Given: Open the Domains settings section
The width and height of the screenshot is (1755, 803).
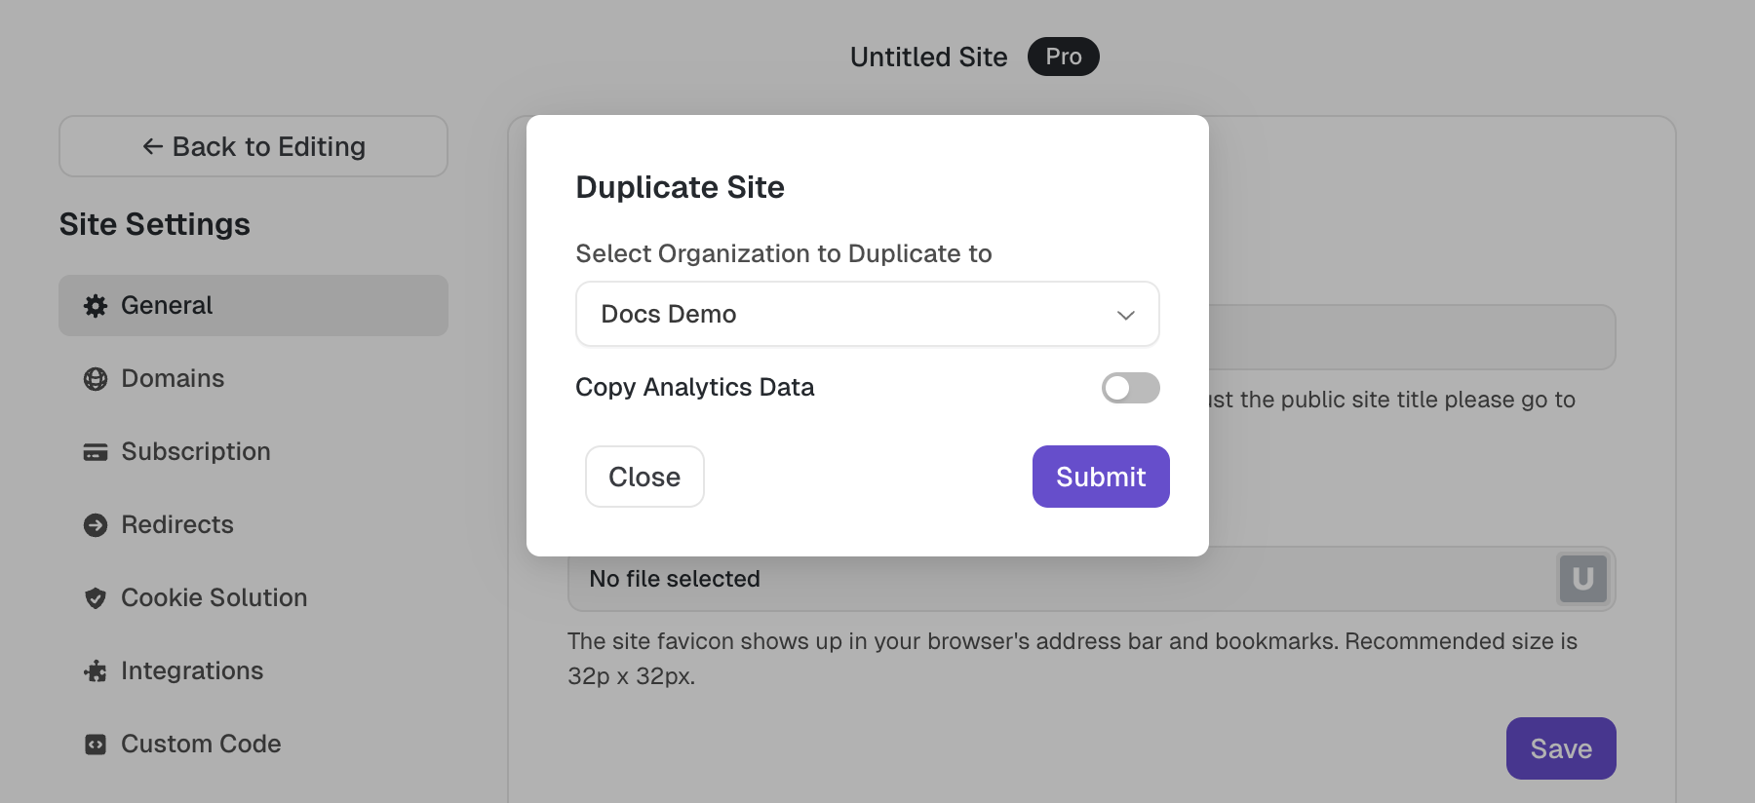Looking at the screenshot, I should pyautogui.click(x=173, y=379).
